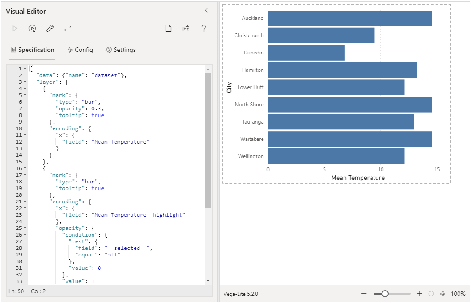This screenshot has width=471, height=303.
Task: Create new specification with document icon
Action: (169, 28)
